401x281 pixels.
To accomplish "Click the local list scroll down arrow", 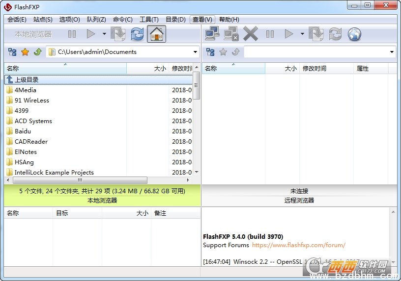I will pyautogui.click(x=197, y=172).
